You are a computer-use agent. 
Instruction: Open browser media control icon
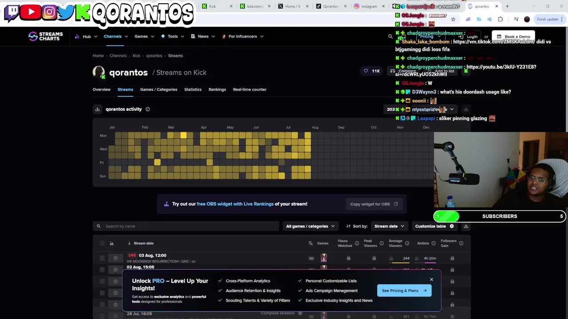pyautogui.click(x=516, y=19)
